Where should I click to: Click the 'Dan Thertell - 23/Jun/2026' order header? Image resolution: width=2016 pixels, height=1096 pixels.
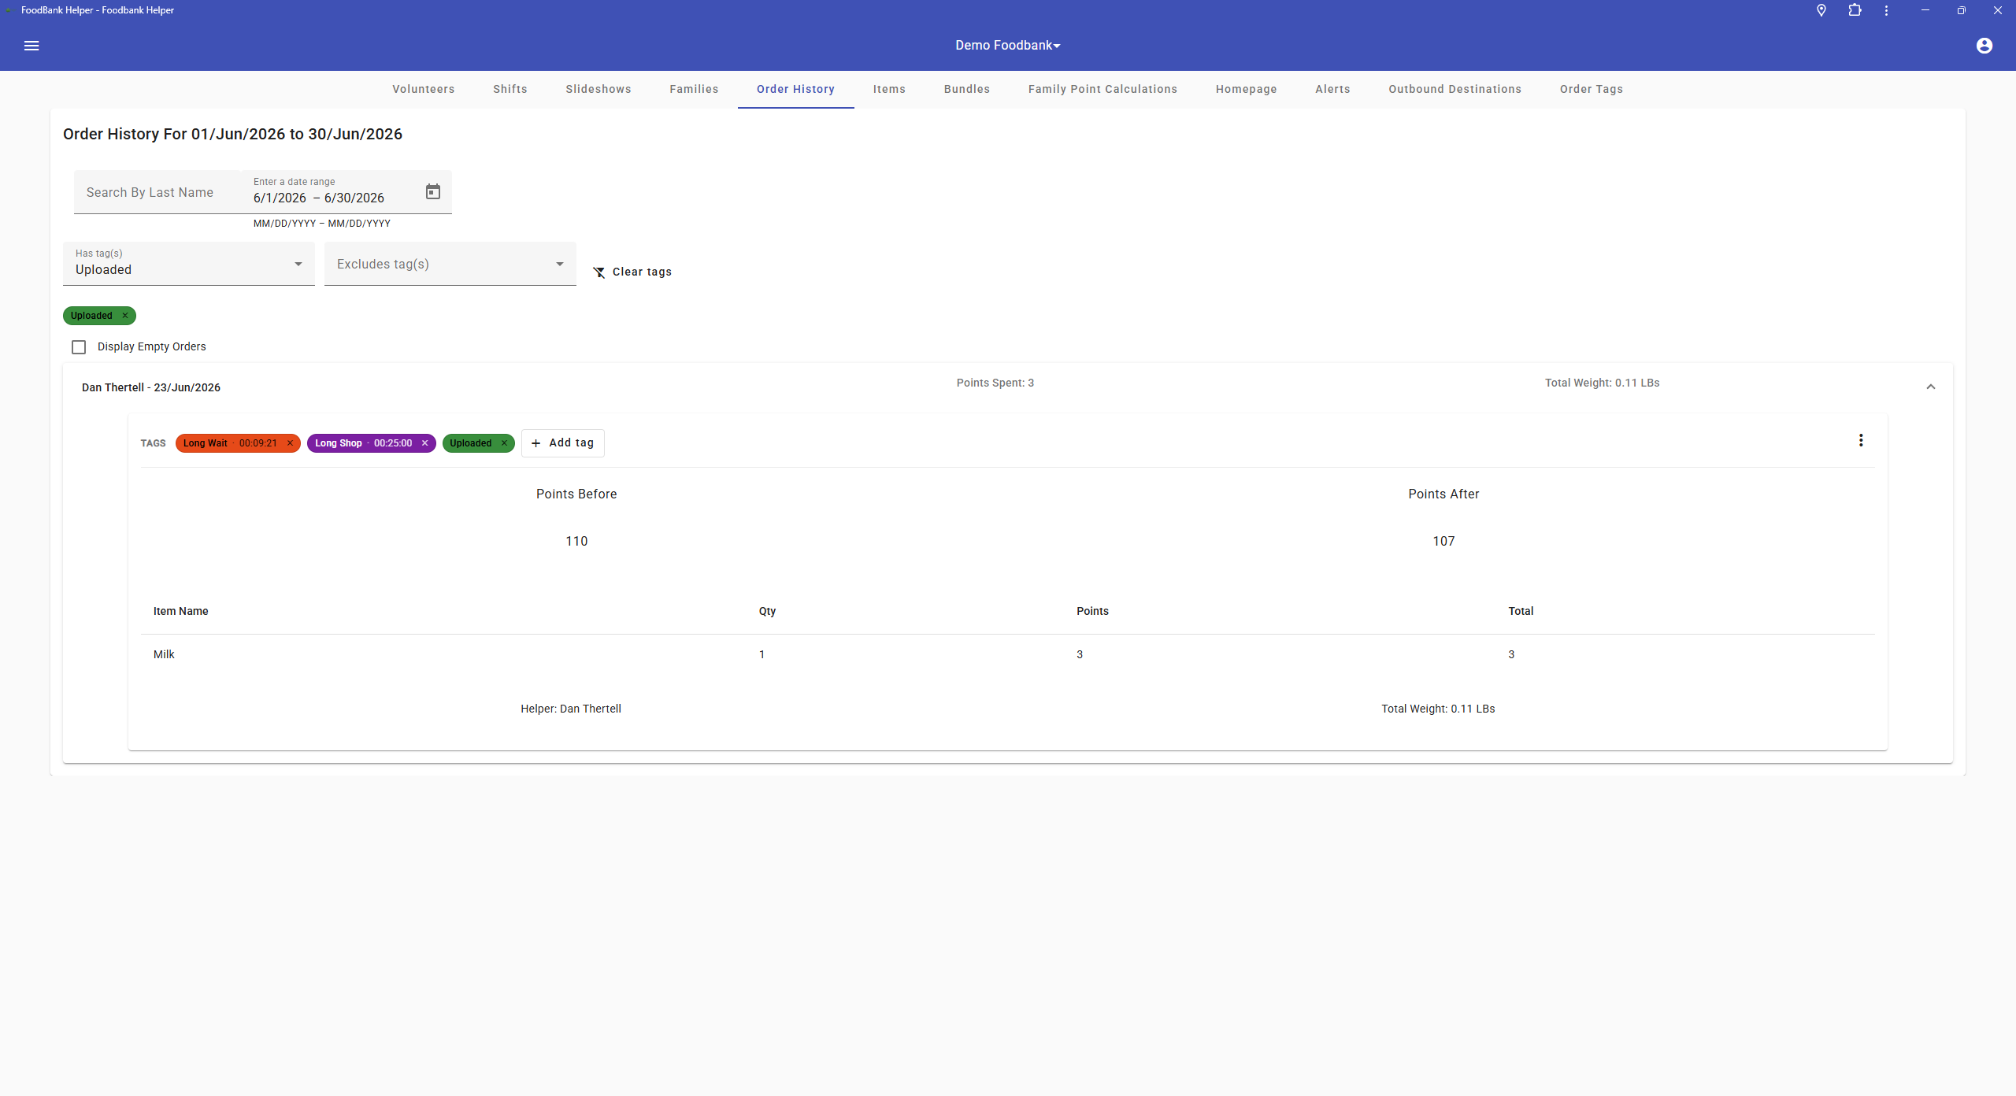(151, 387)
